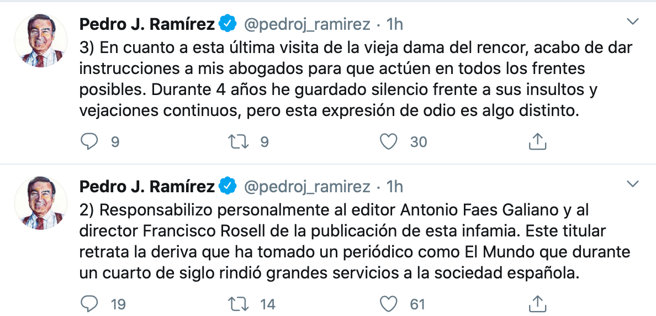Like the tweet with 61 likes
The height and width of the screenshot is (316, 656).
(389, 304)
